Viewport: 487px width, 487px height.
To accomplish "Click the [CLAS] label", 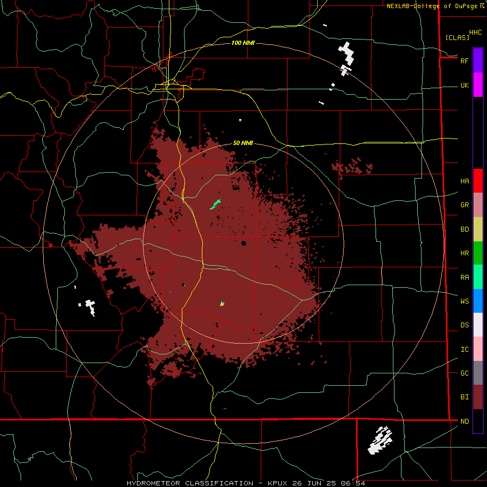I will 457,37.
